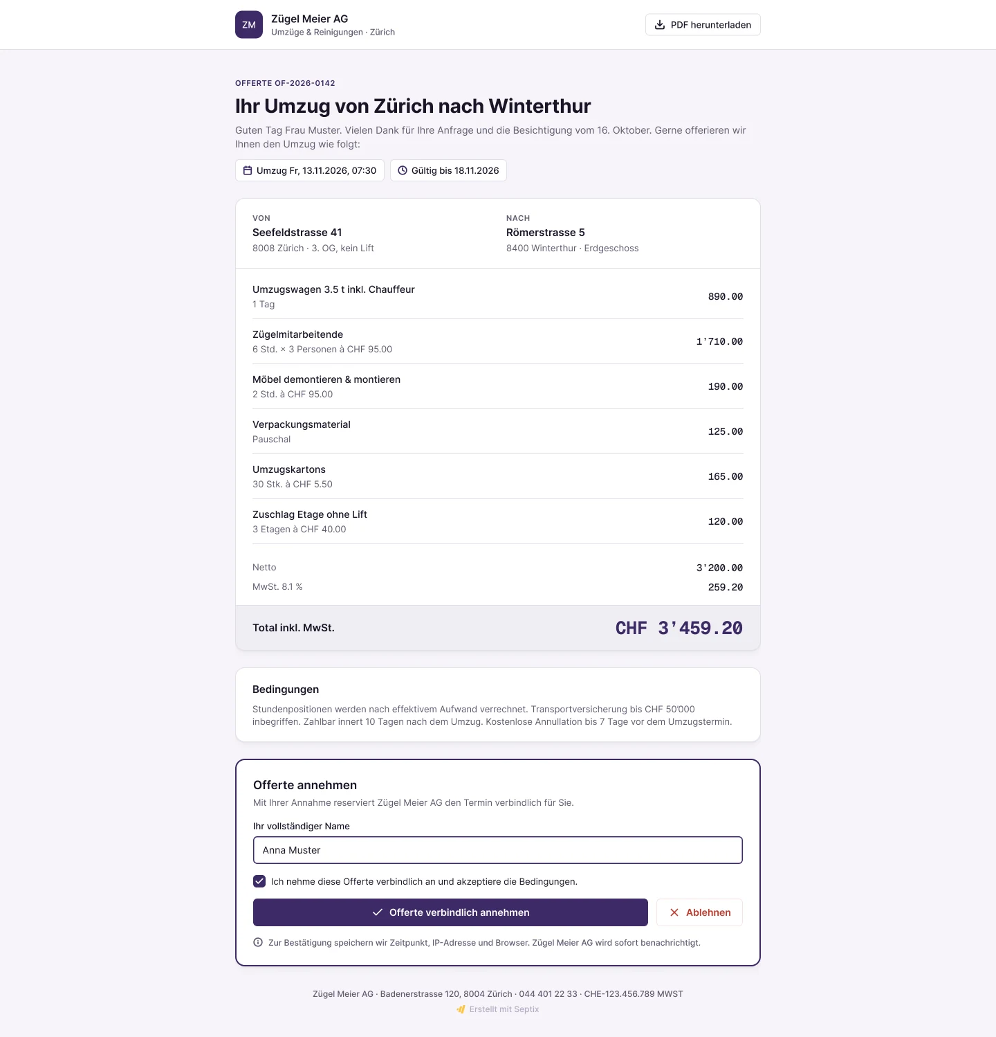Click the red X icon beside Ablehnen

tap(674, 912)
